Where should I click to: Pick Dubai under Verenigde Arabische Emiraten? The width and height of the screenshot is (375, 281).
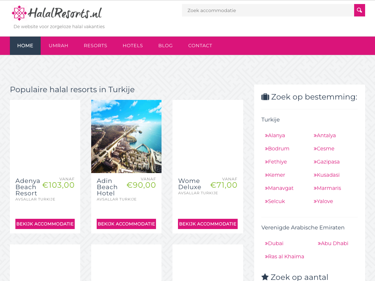point(275,243)
